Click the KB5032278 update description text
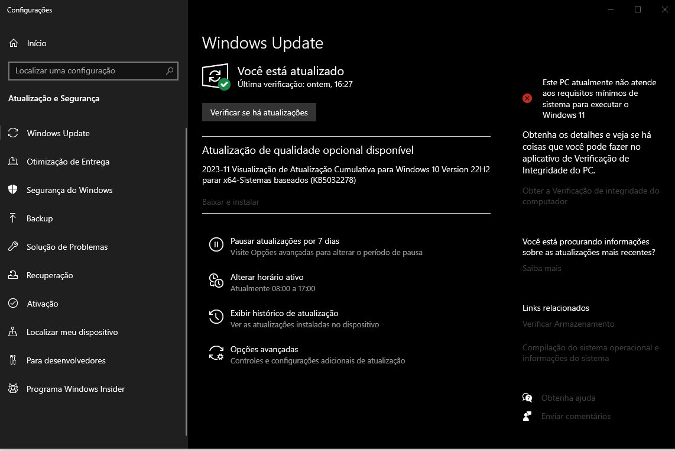The image size is (675, 451). pyautogui.click(x=346, y=175)
